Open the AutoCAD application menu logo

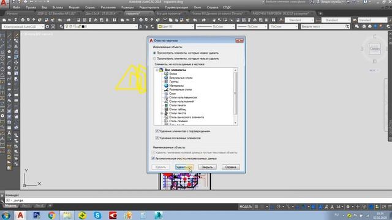click(4, 4)
